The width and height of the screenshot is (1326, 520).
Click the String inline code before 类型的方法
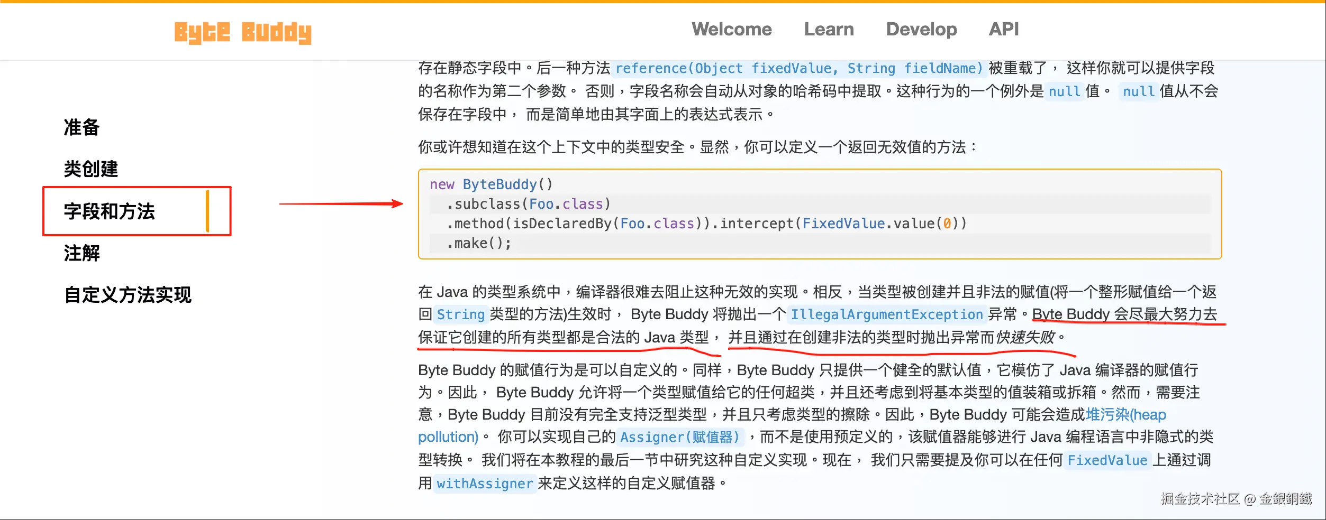460,315
